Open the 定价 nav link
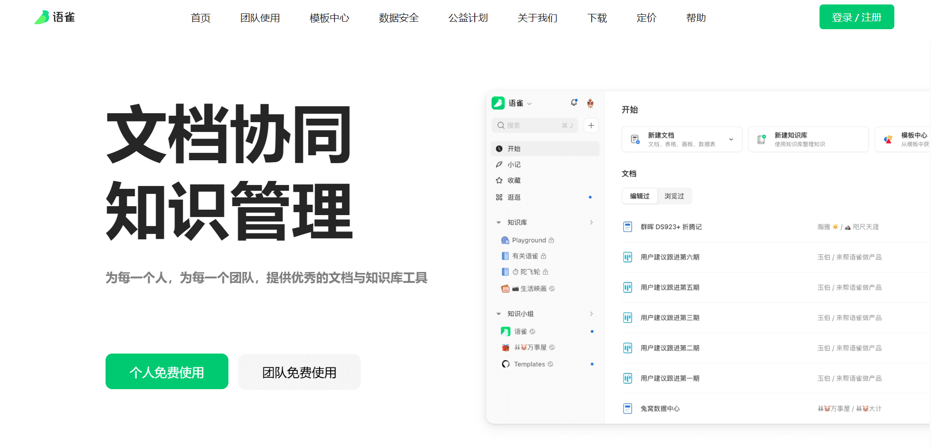The image size is (931, 447). point(647,18)
